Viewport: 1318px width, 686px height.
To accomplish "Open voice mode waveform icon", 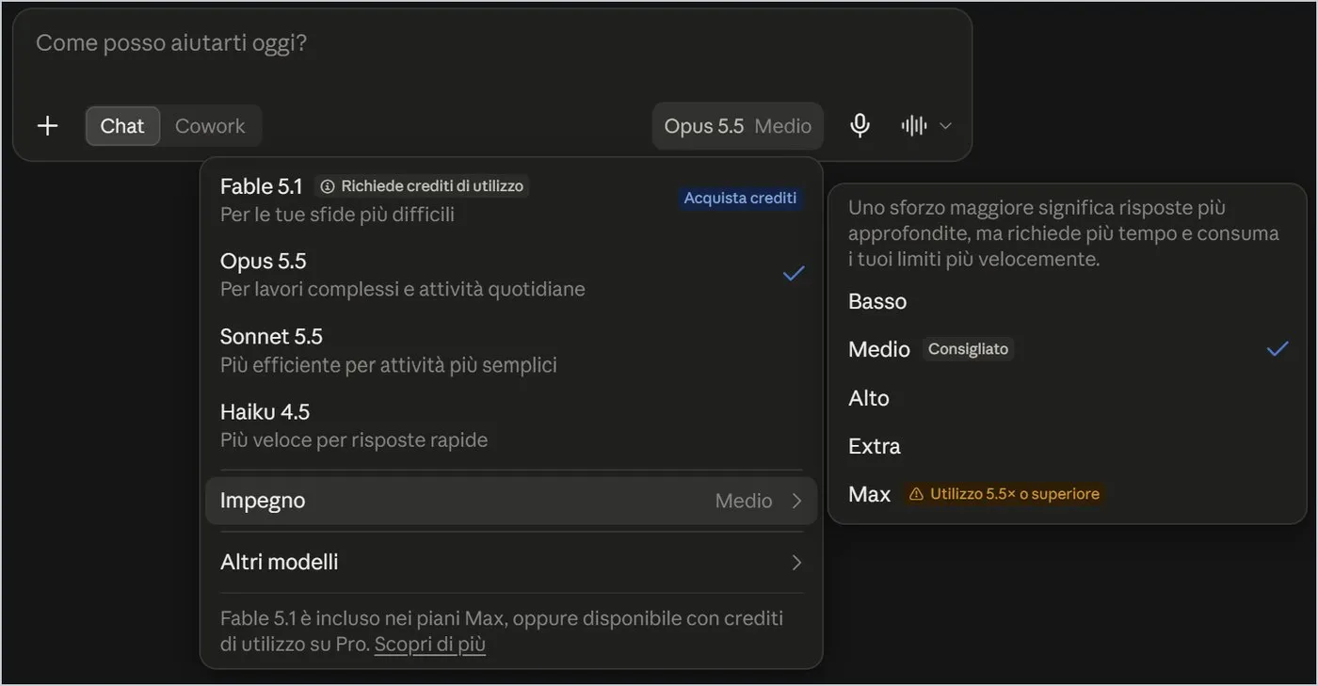I will 914,126.
